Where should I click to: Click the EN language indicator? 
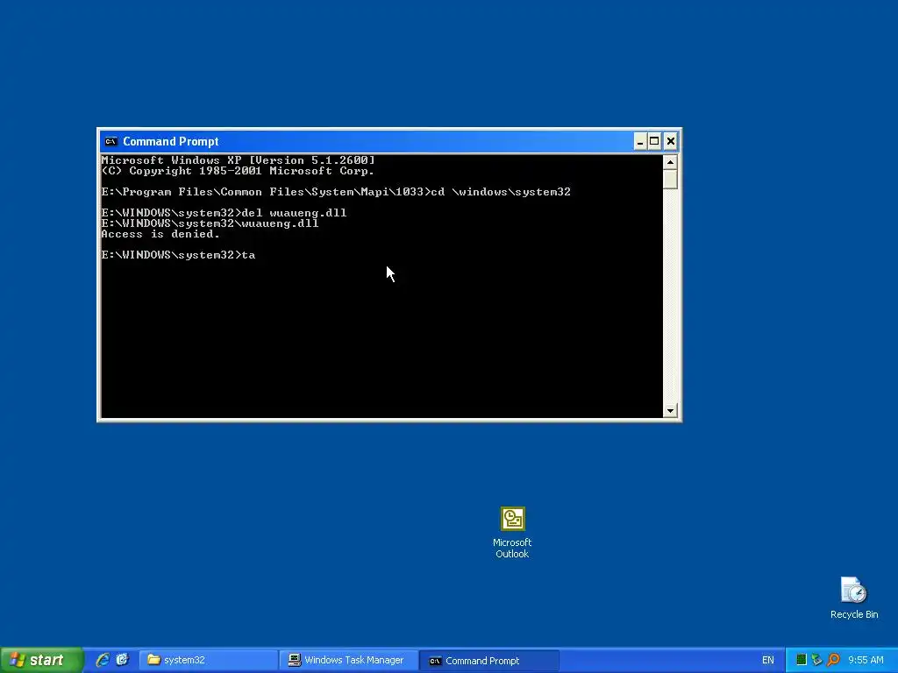[x=768, y=661]
